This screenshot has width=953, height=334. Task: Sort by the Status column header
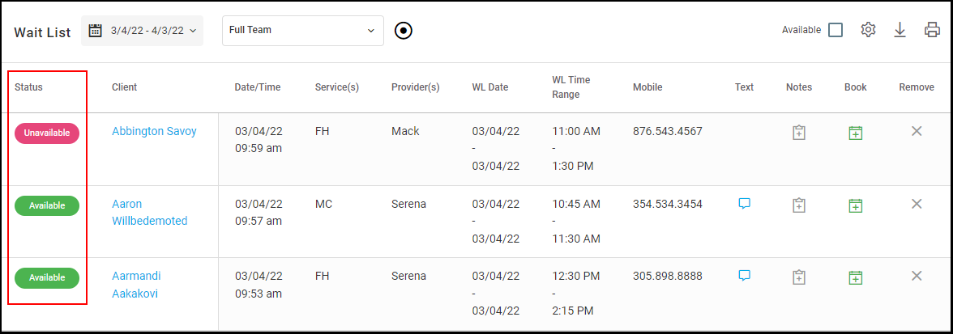[28, 87]
